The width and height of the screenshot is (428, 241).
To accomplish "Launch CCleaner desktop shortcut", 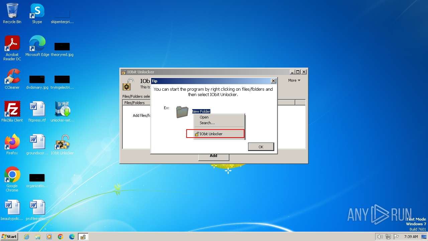I will (x=12, y=79).
